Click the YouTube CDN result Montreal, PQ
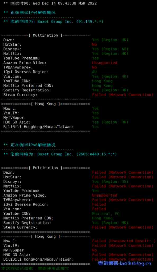The height and width of the screenshot is (272, 157). (x=105, y=214)
